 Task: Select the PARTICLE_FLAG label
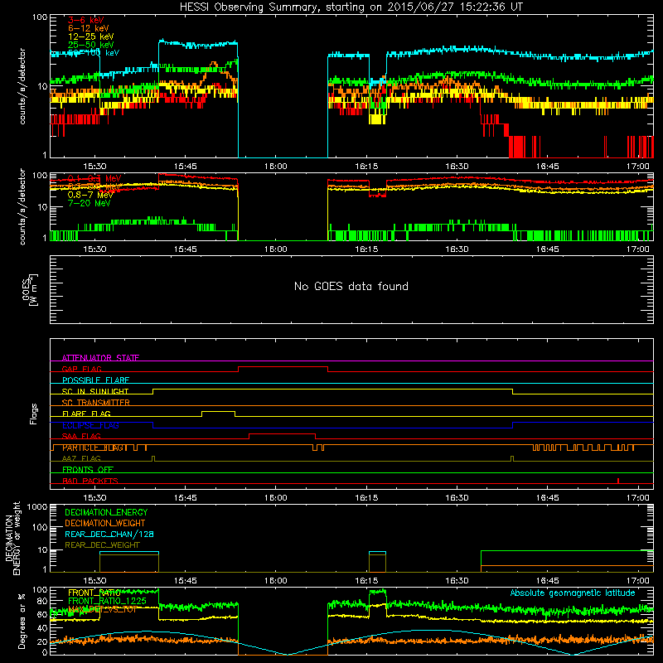tap(94, 448)
